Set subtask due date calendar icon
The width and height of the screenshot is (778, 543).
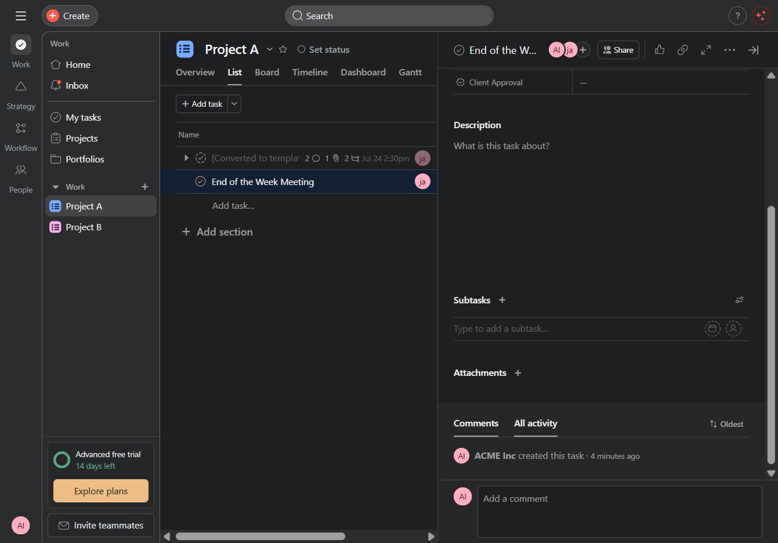[x=712, y=329]
